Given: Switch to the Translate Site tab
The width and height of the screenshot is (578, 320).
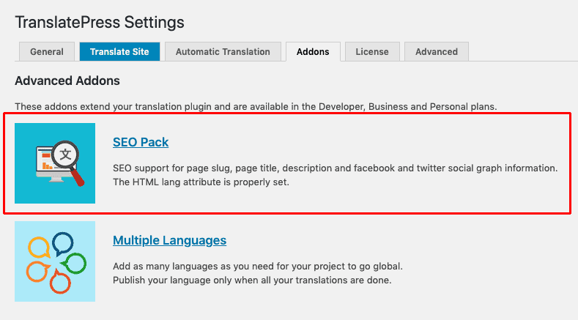Looking at the screenshot, I should [x=119, y=51].
